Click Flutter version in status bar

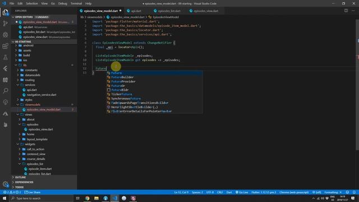tap(264, 192)
